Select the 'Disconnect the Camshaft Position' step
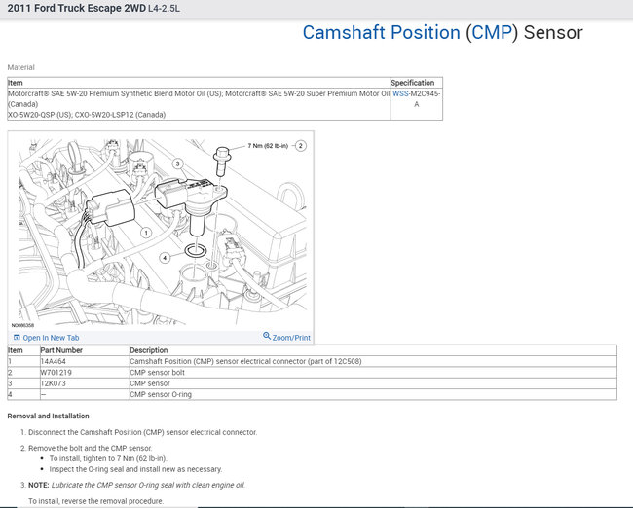 click(x=142, y=432)
